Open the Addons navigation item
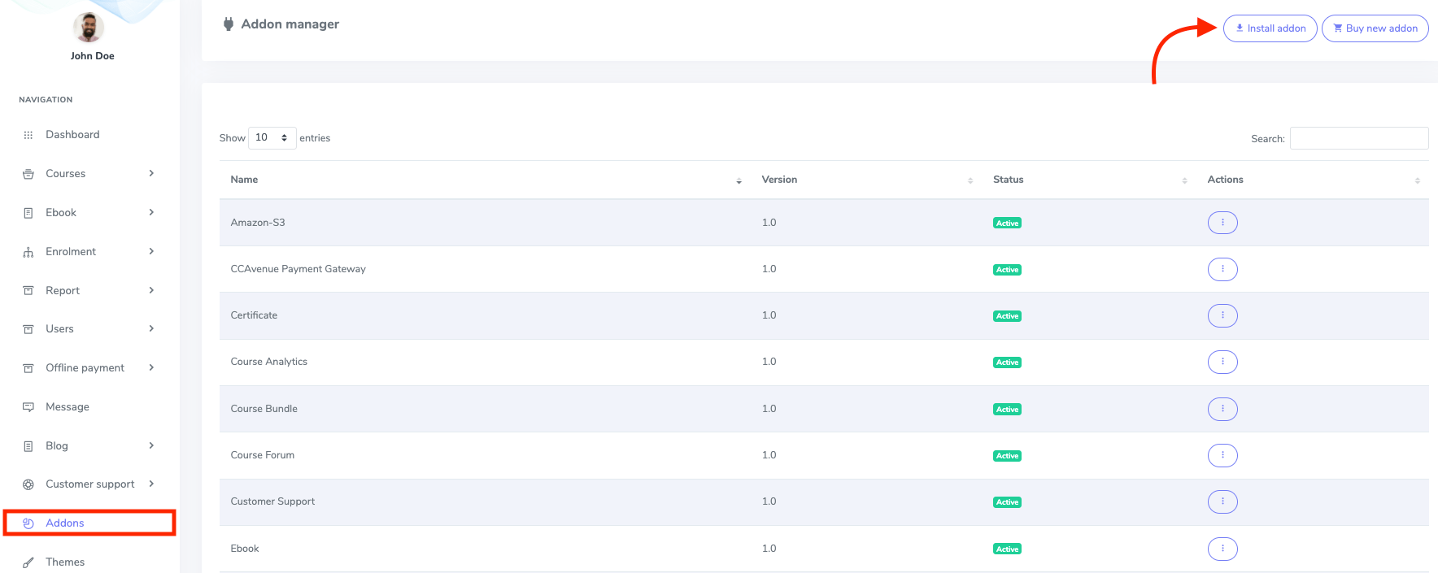Image resolution: width=1438 pixels, height=573 pixels. point(65,523)
